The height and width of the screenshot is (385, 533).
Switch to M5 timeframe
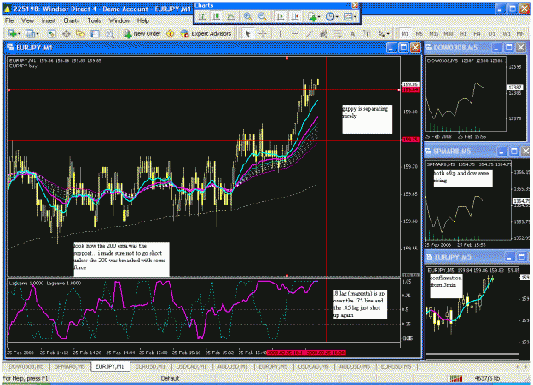coord(419,33)
